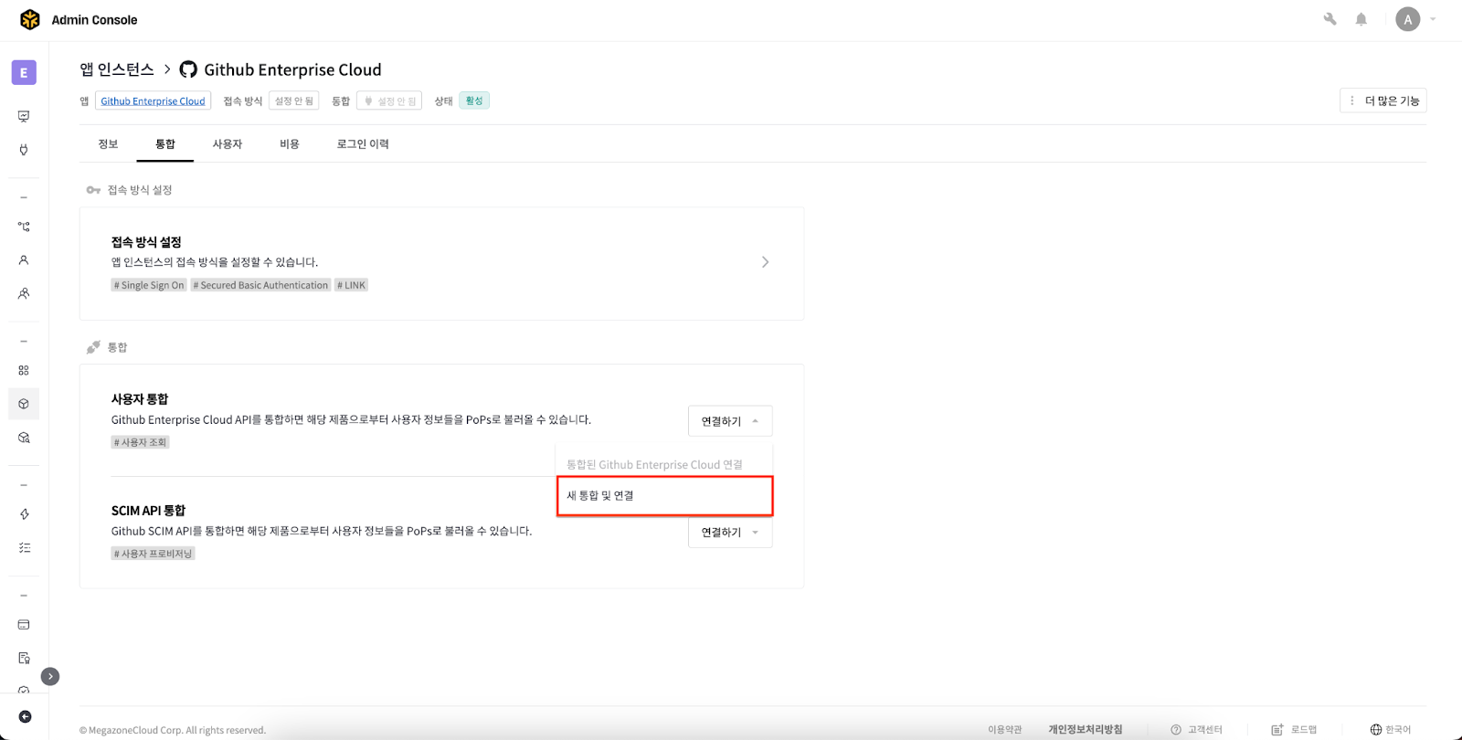Click the user avatar labeled A
The width and height of the screenshot is (1462, 740).
pos(1408,19)
